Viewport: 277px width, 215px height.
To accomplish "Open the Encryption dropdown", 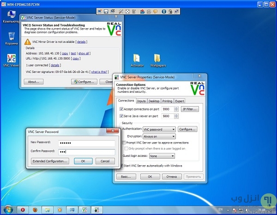I will pyautogui.click(x=159, y=136).
